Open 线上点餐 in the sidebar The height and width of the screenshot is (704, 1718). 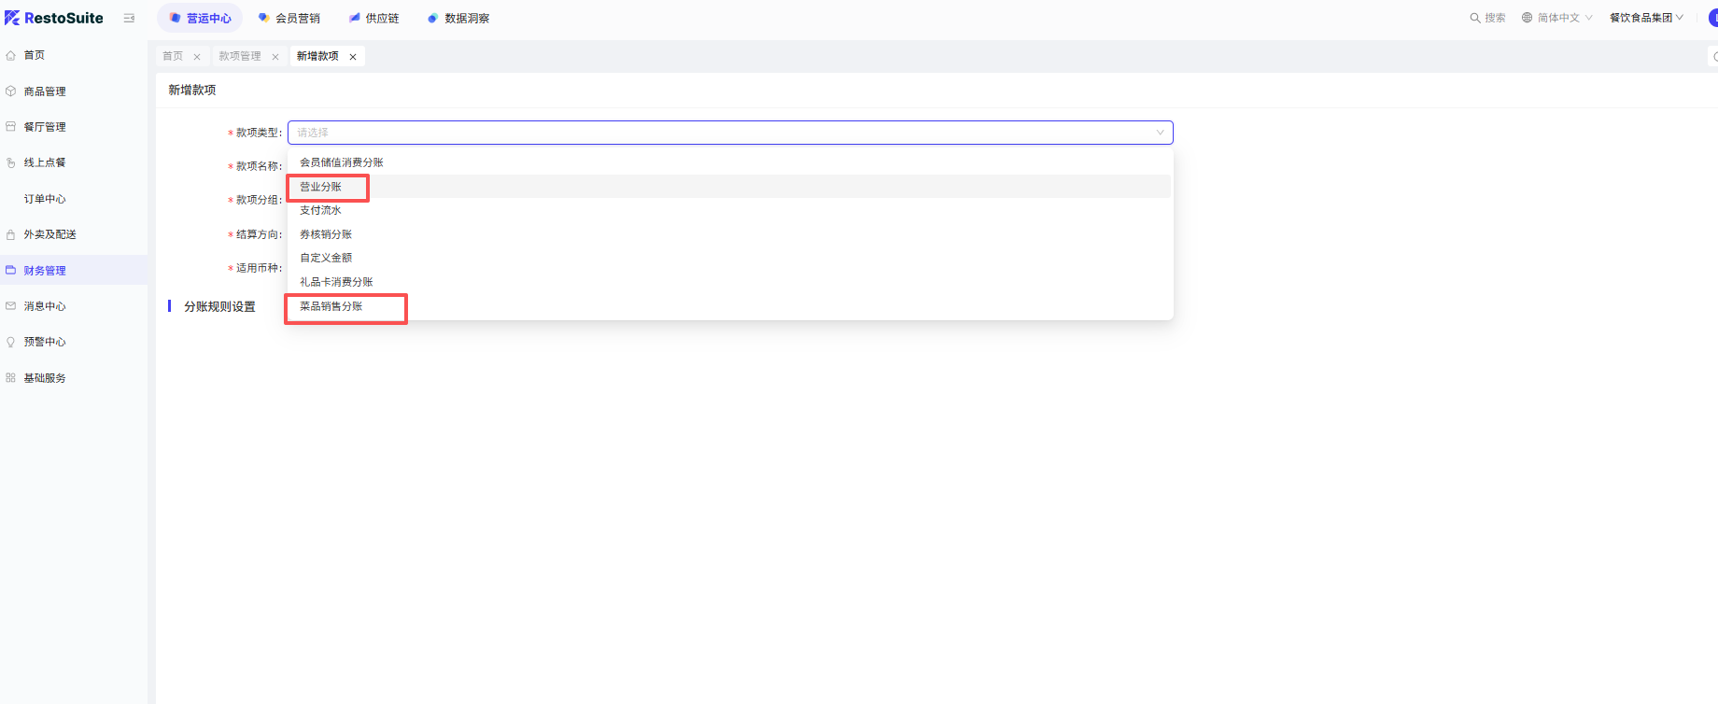click(45, 162)
